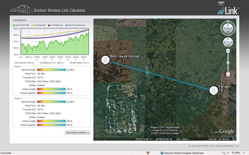249x155 pixels.
Task: Click Station 2 AirMax Quality bar
Action: pyautogui.click(x=51, y=121)
